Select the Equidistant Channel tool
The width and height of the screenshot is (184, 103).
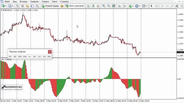coord(177,6)
